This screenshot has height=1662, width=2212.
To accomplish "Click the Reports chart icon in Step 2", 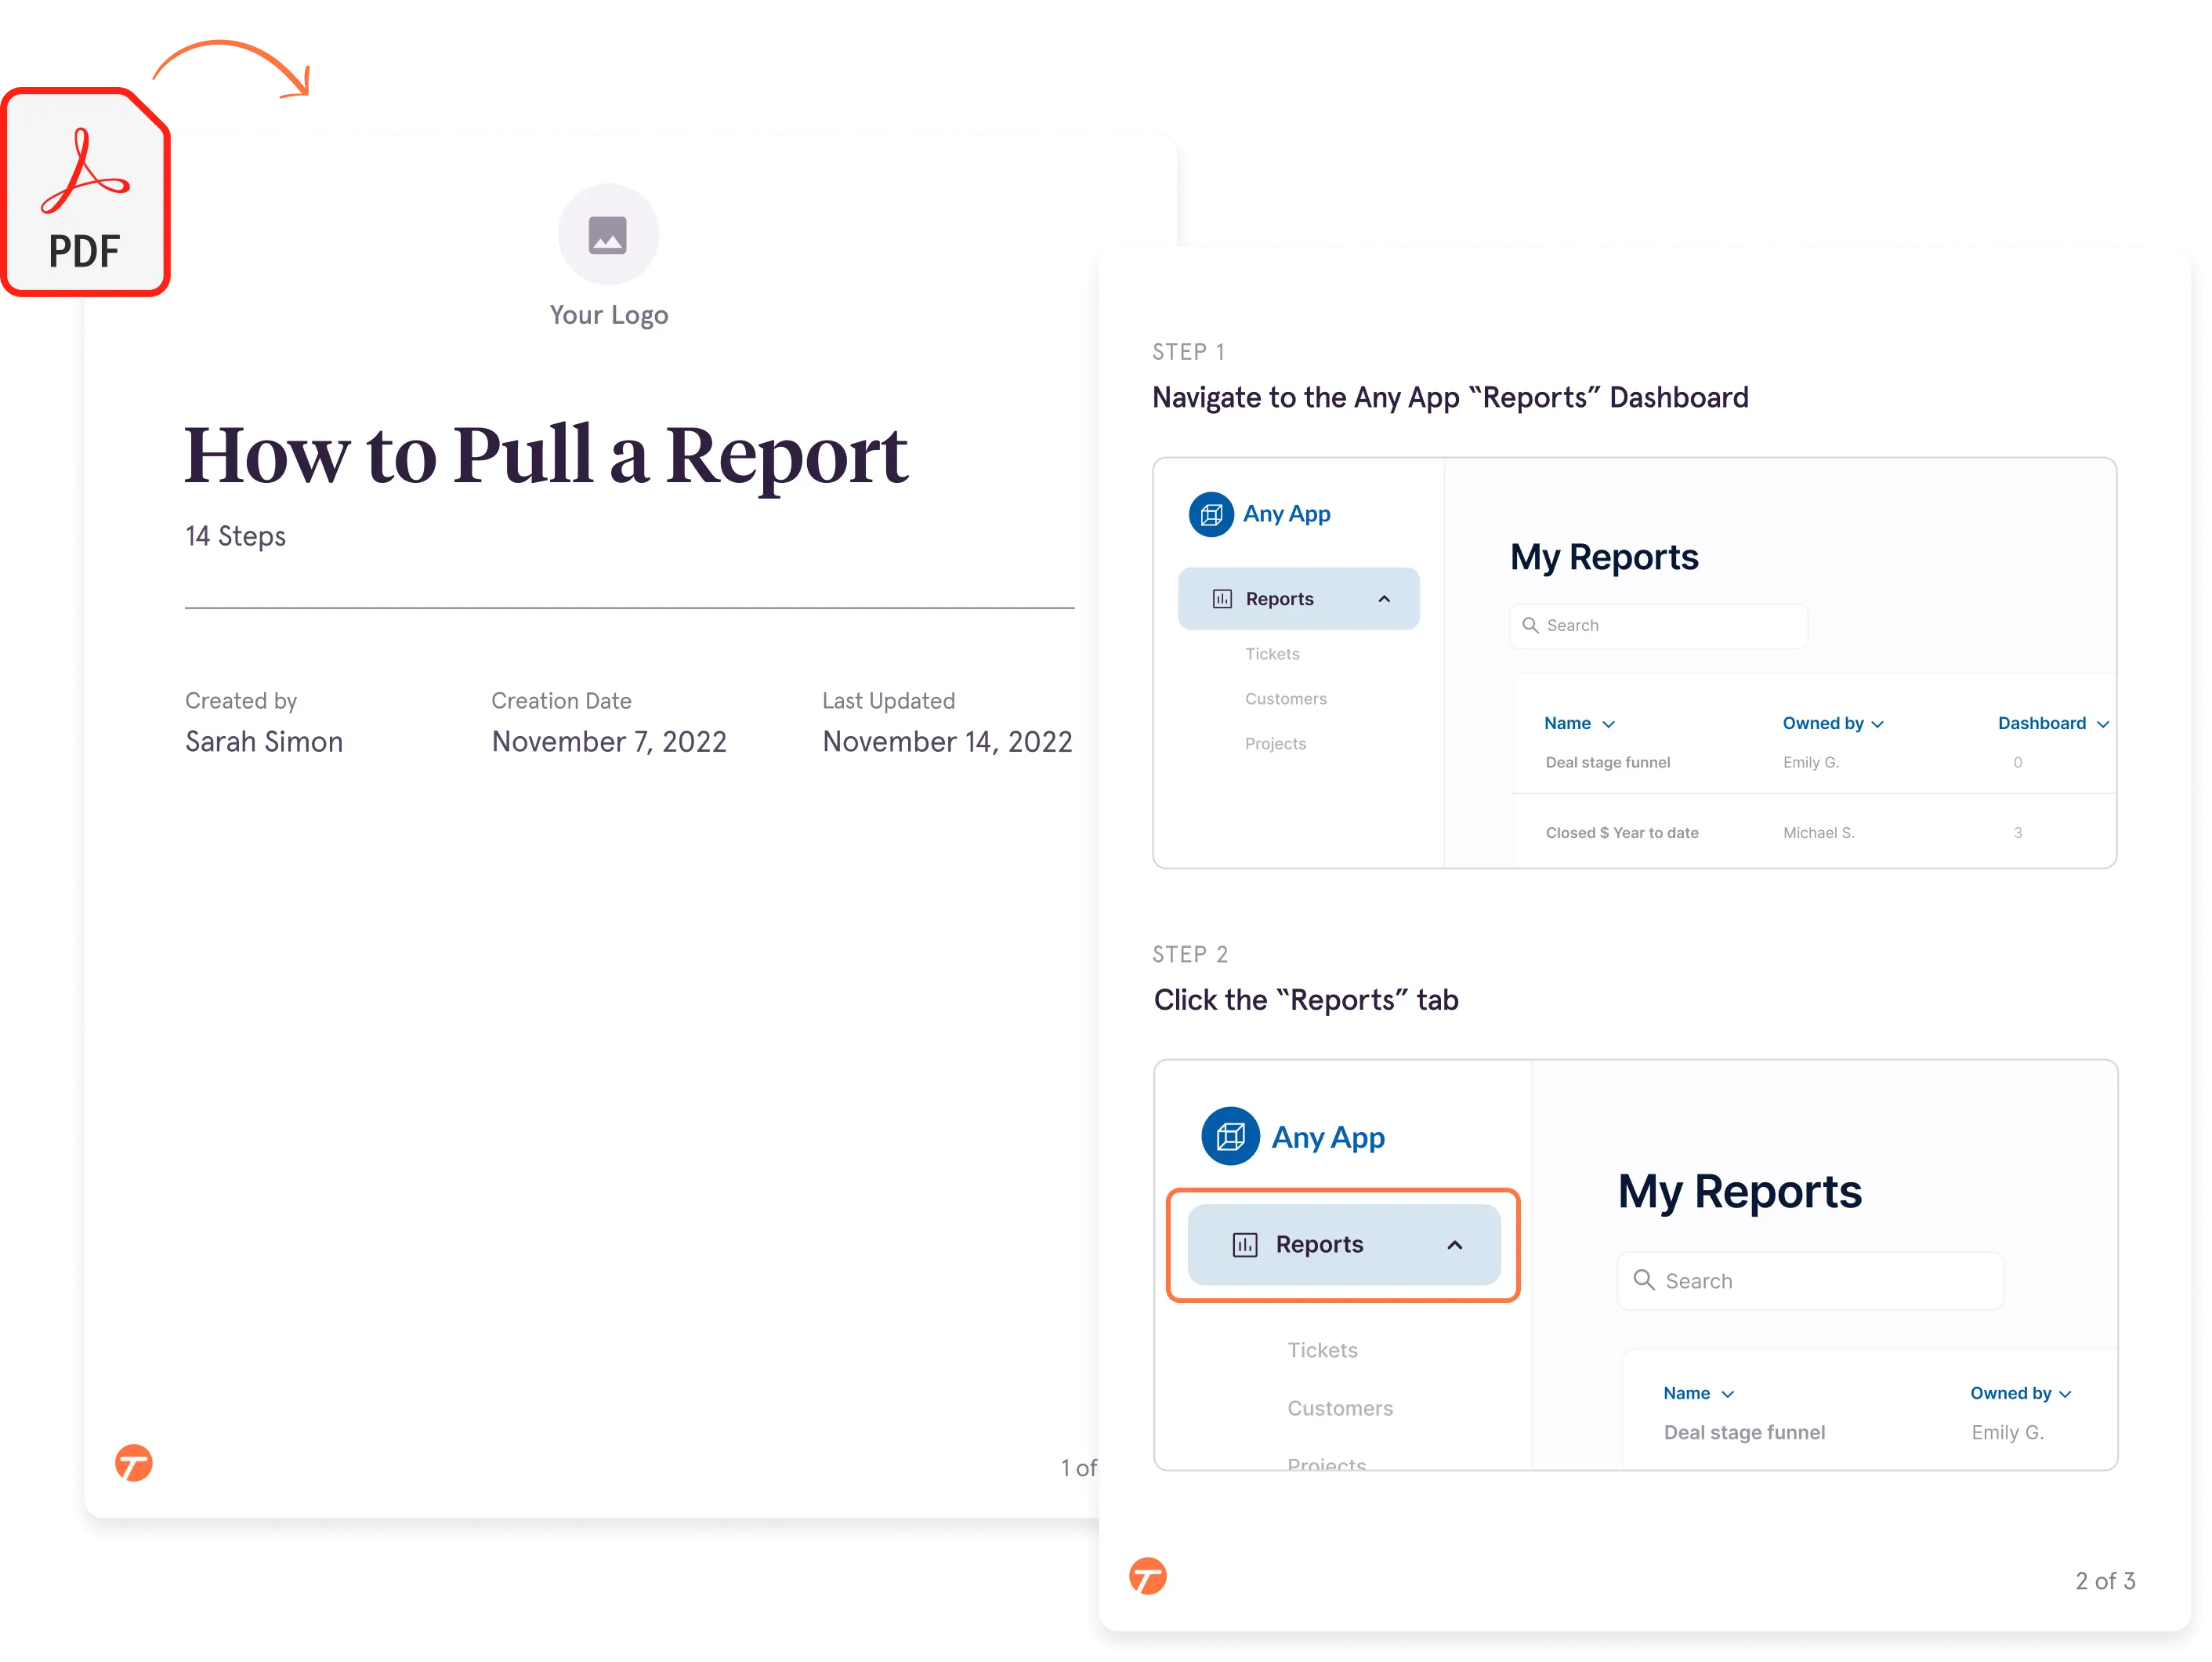I will tap(1245, 1245).
